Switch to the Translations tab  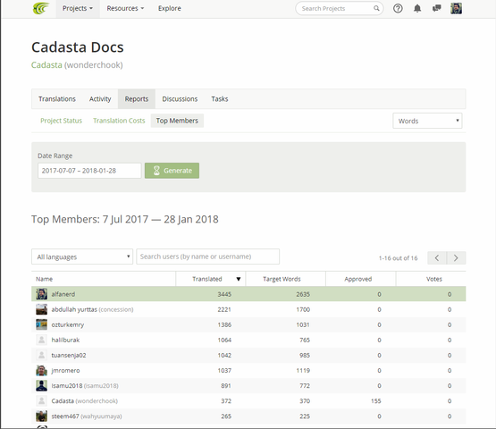point(57,99)
